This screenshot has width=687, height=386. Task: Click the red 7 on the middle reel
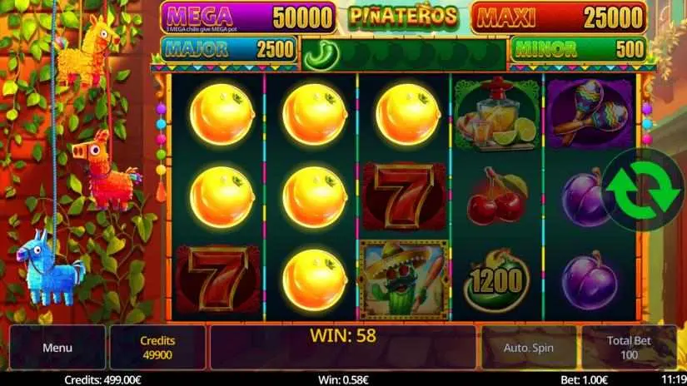tap(404, 197)
